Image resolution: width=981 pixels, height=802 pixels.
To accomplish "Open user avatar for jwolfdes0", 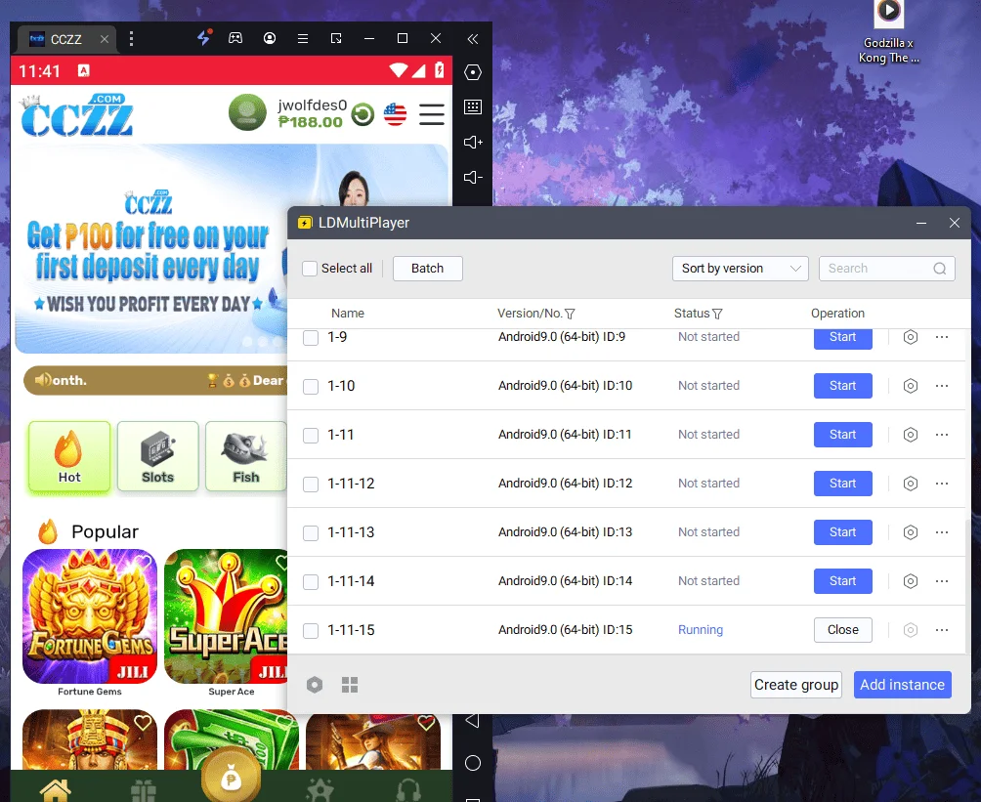I will [x=248, y=112].
